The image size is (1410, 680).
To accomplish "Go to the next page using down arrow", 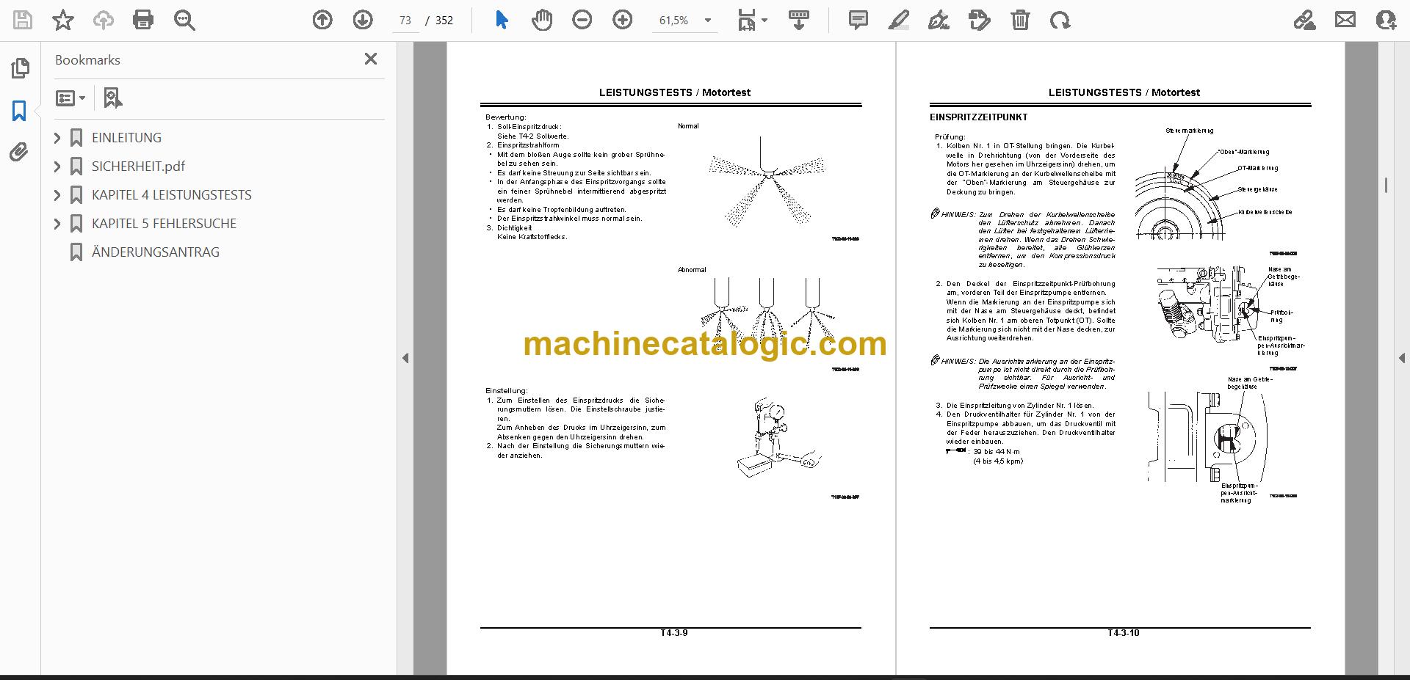I will coord(363,20).
